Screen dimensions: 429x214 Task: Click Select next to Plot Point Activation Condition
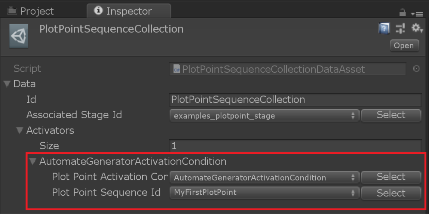[x=391, y=177]
